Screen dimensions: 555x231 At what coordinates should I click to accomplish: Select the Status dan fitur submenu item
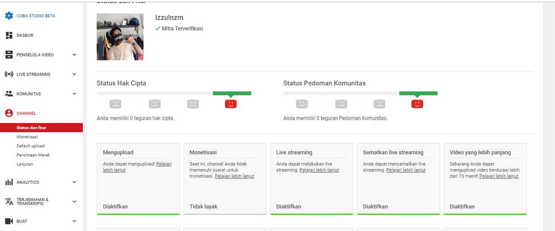click(x=42, y=128)
